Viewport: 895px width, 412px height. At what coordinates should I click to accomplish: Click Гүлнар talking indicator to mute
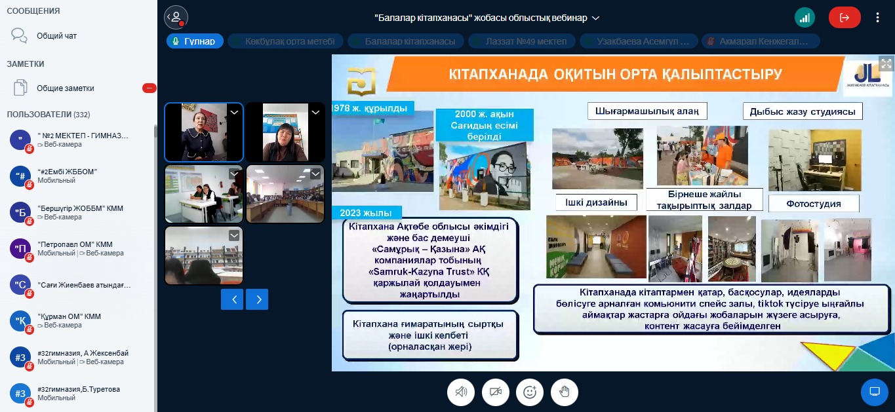coord(195,41)
